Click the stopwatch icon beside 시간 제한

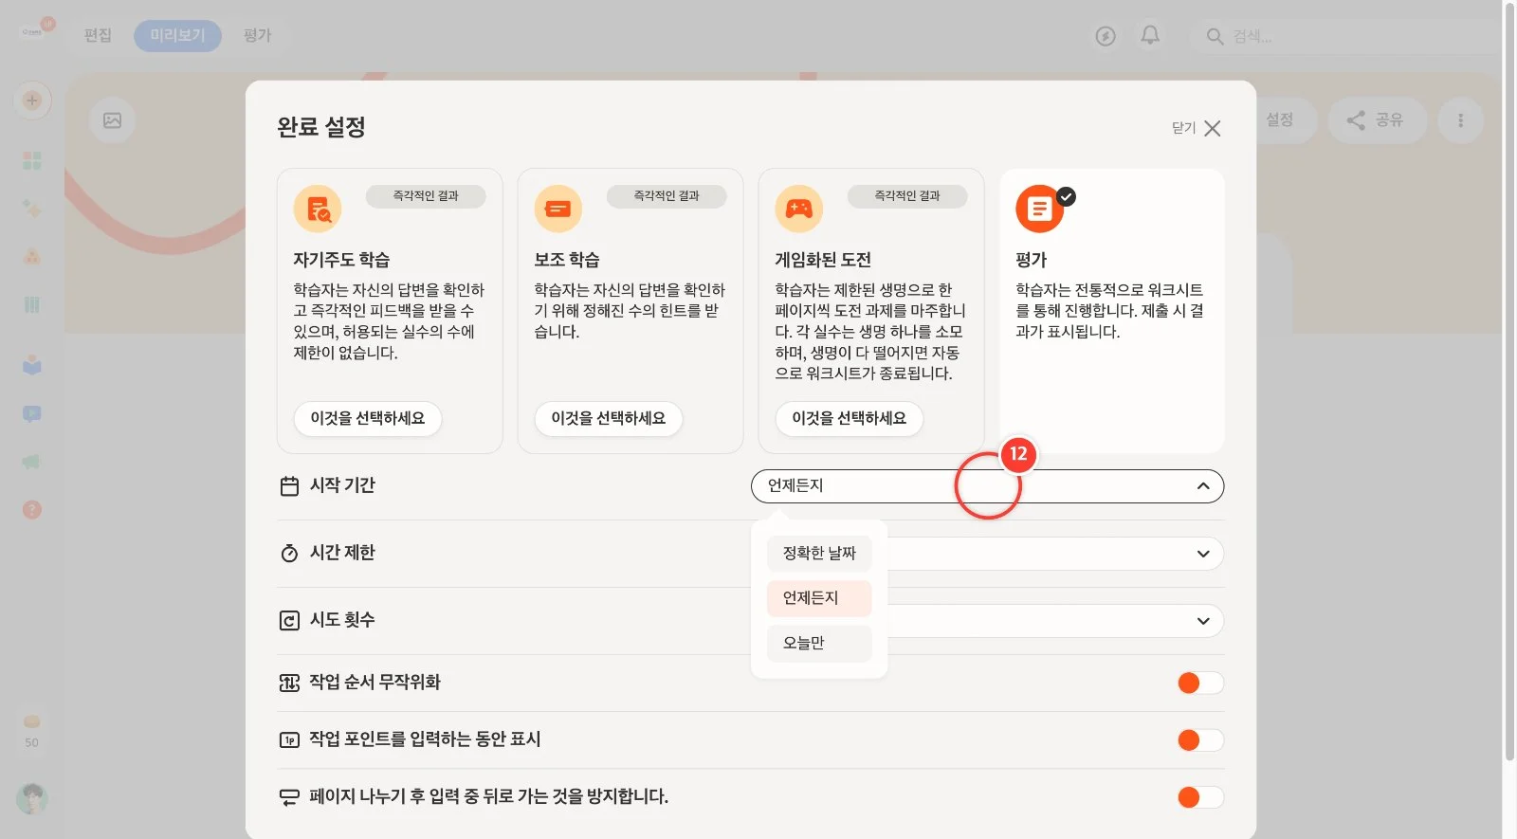289,553
